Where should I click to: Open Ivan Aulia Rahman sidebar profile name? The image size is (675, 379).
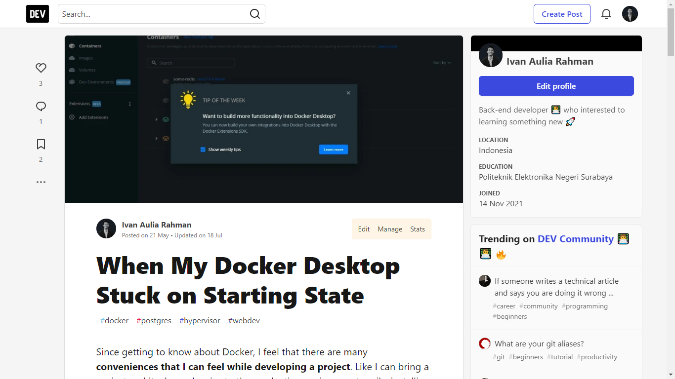coord(550,61)
